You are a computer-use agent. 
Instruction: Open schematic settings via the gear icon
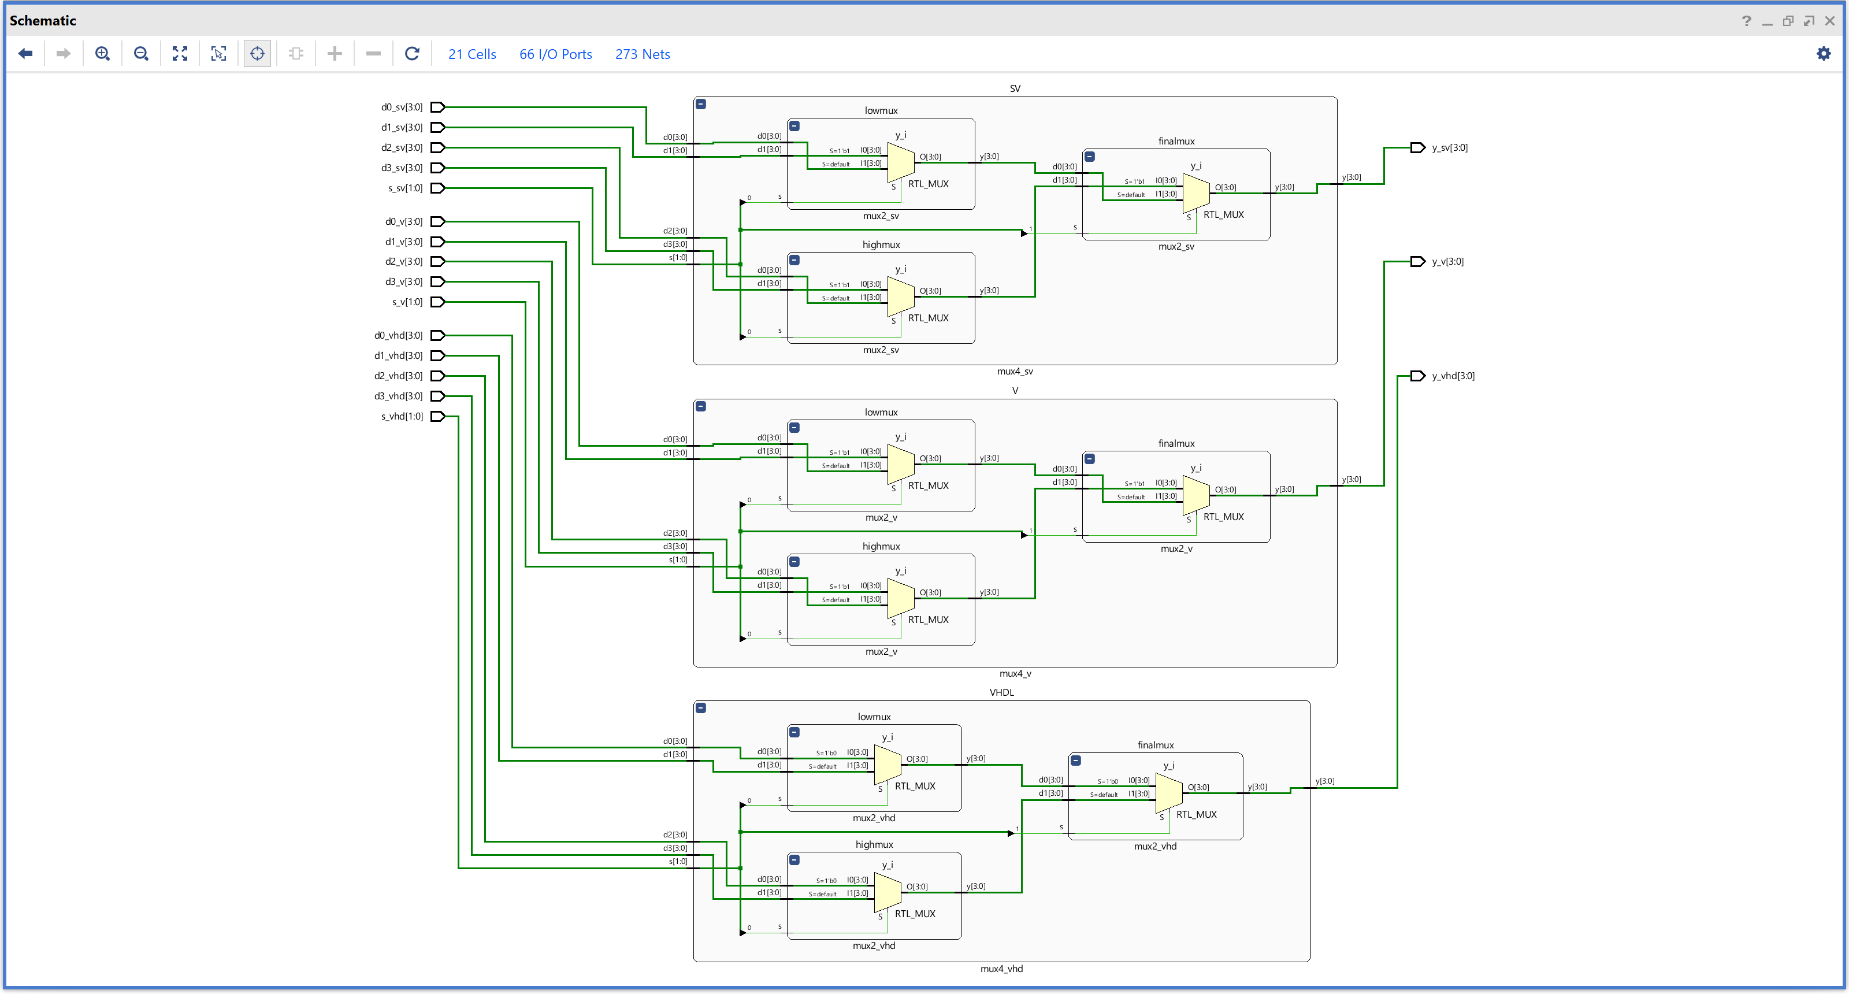click(x=1824, y=53)
